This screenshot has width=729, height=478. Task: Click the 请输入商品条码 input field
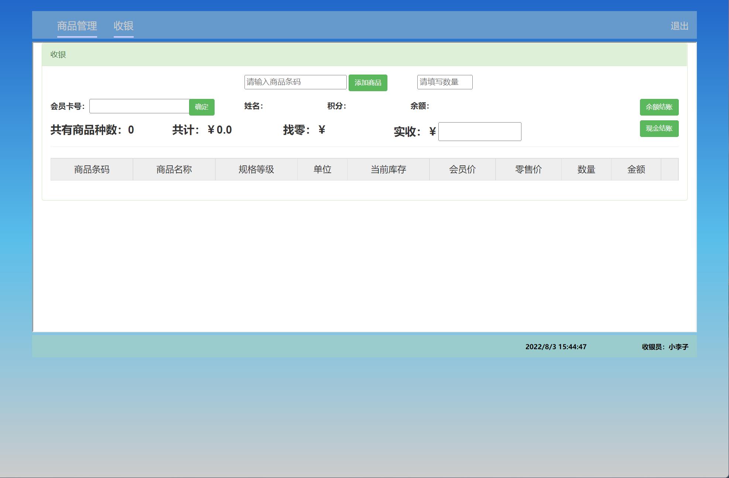[295, 82]
